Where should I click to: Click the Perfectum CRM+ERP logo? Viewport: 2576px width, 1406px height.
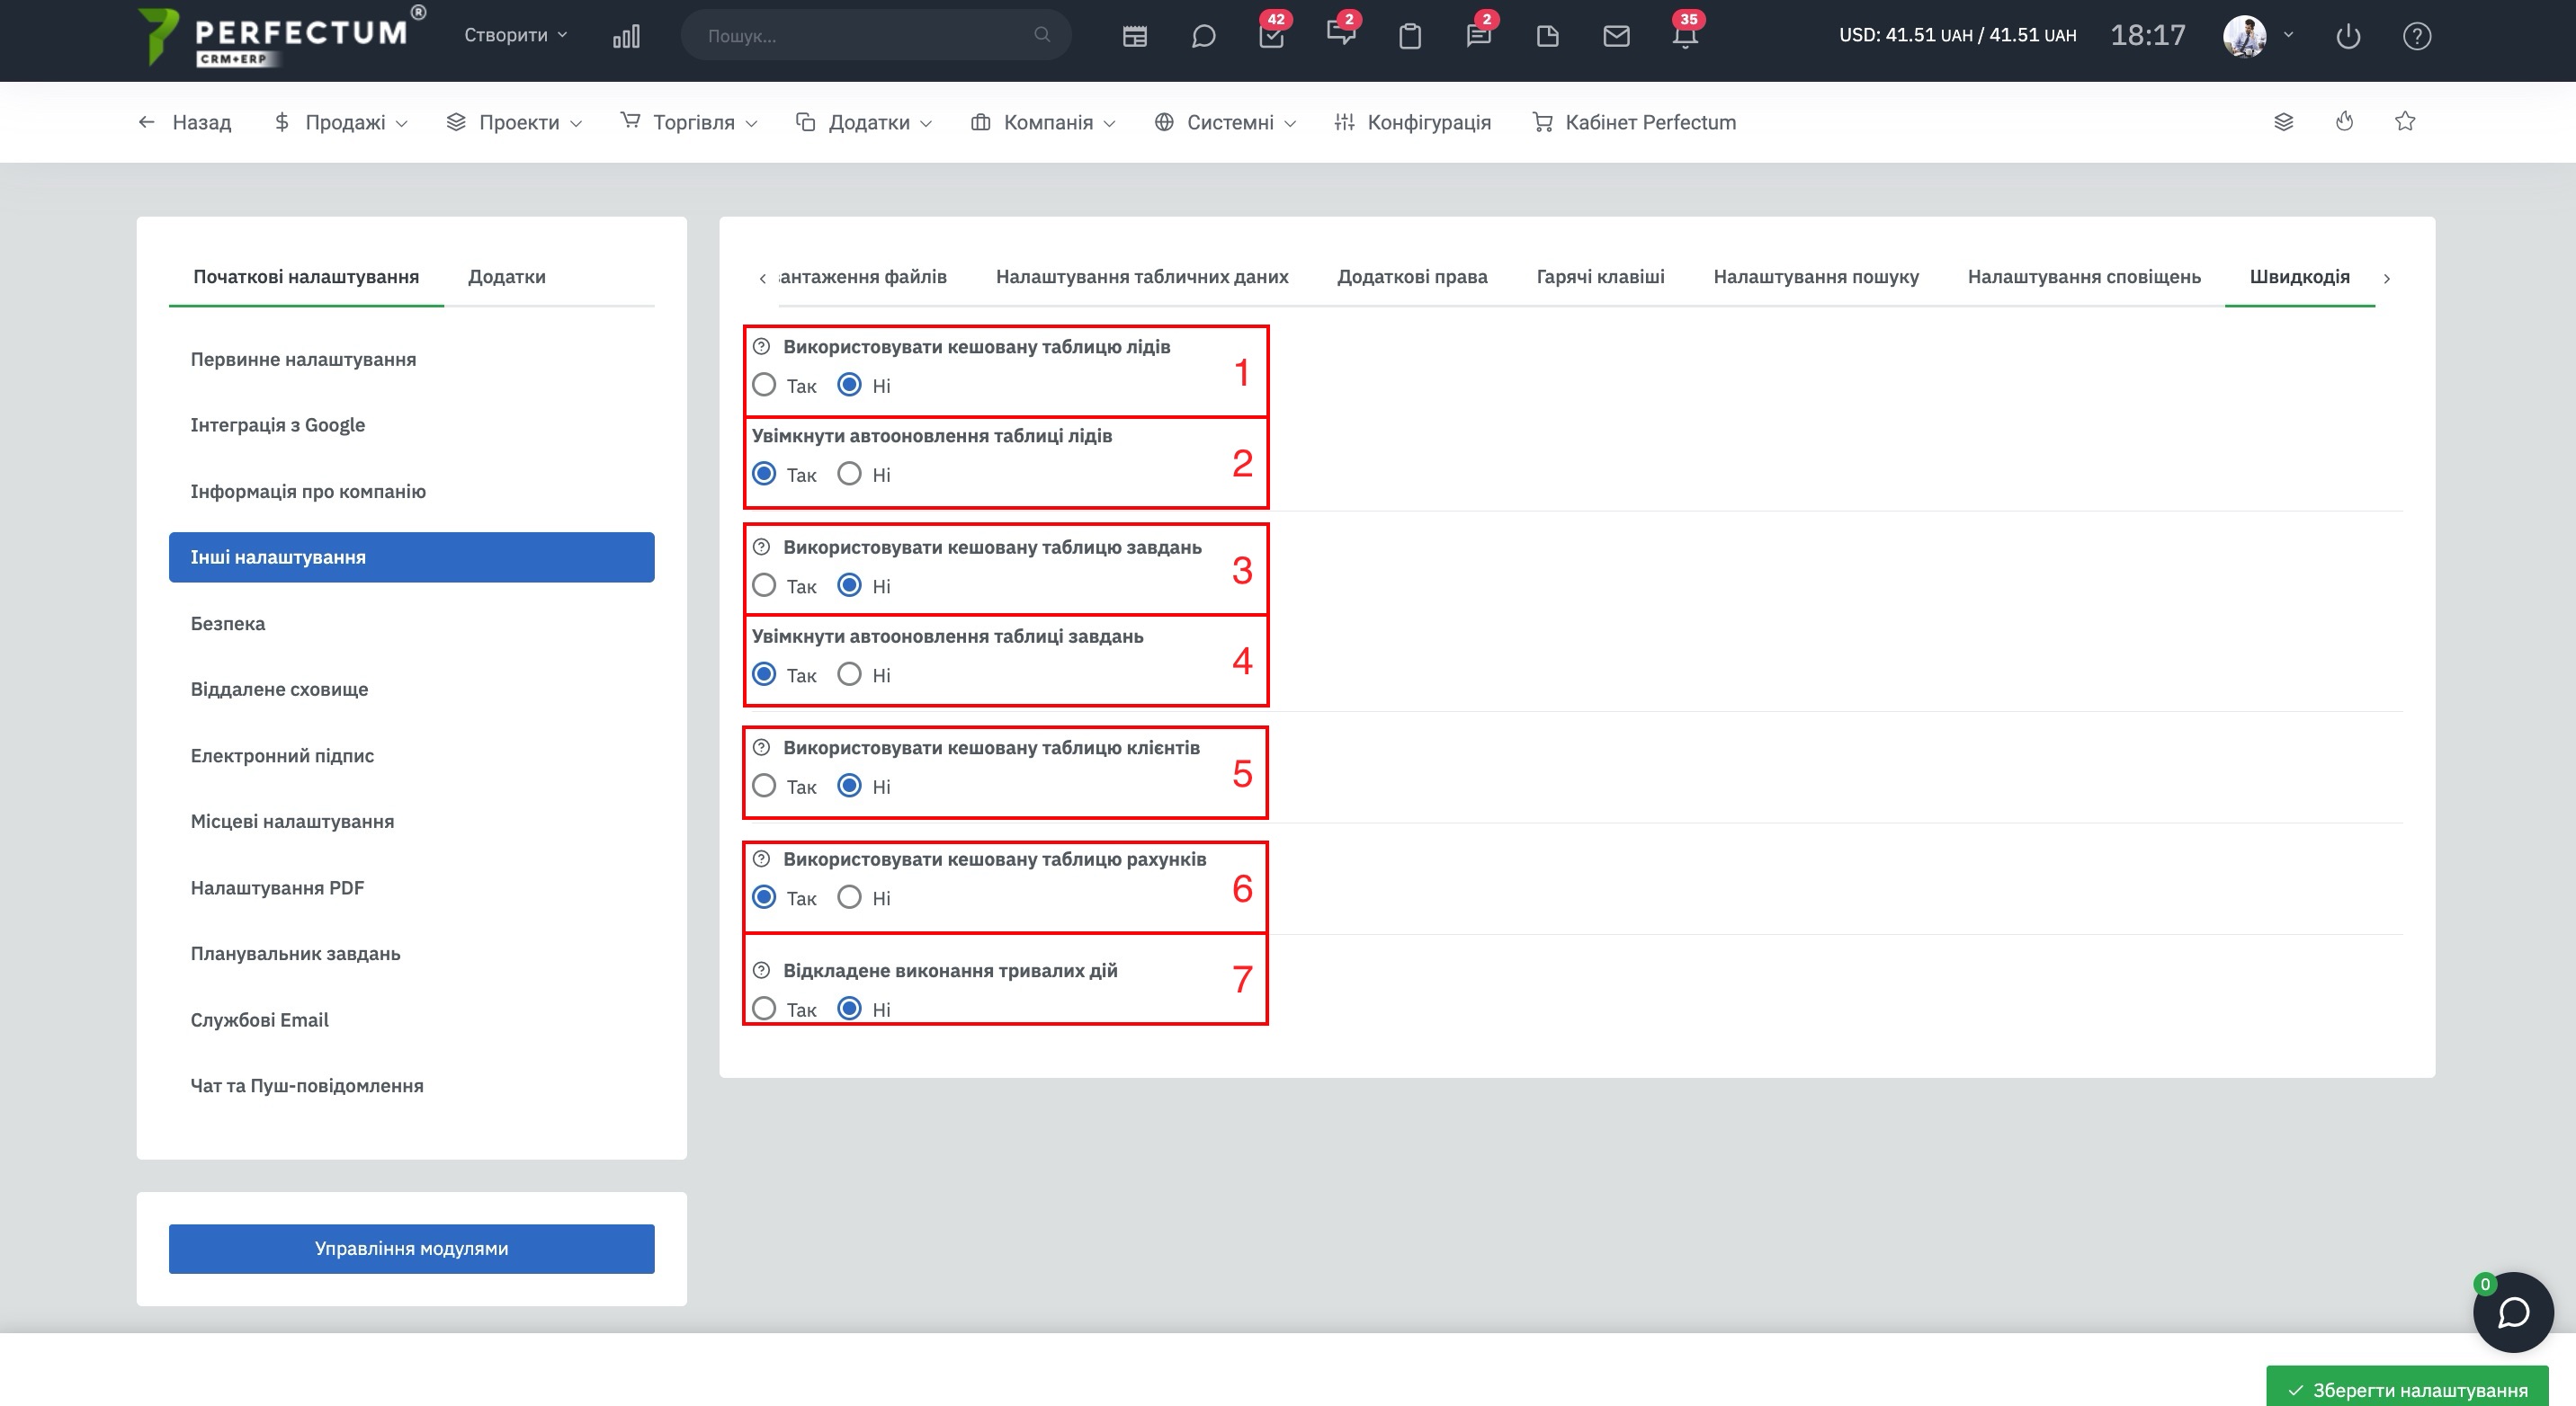click(x=280, y=38)
